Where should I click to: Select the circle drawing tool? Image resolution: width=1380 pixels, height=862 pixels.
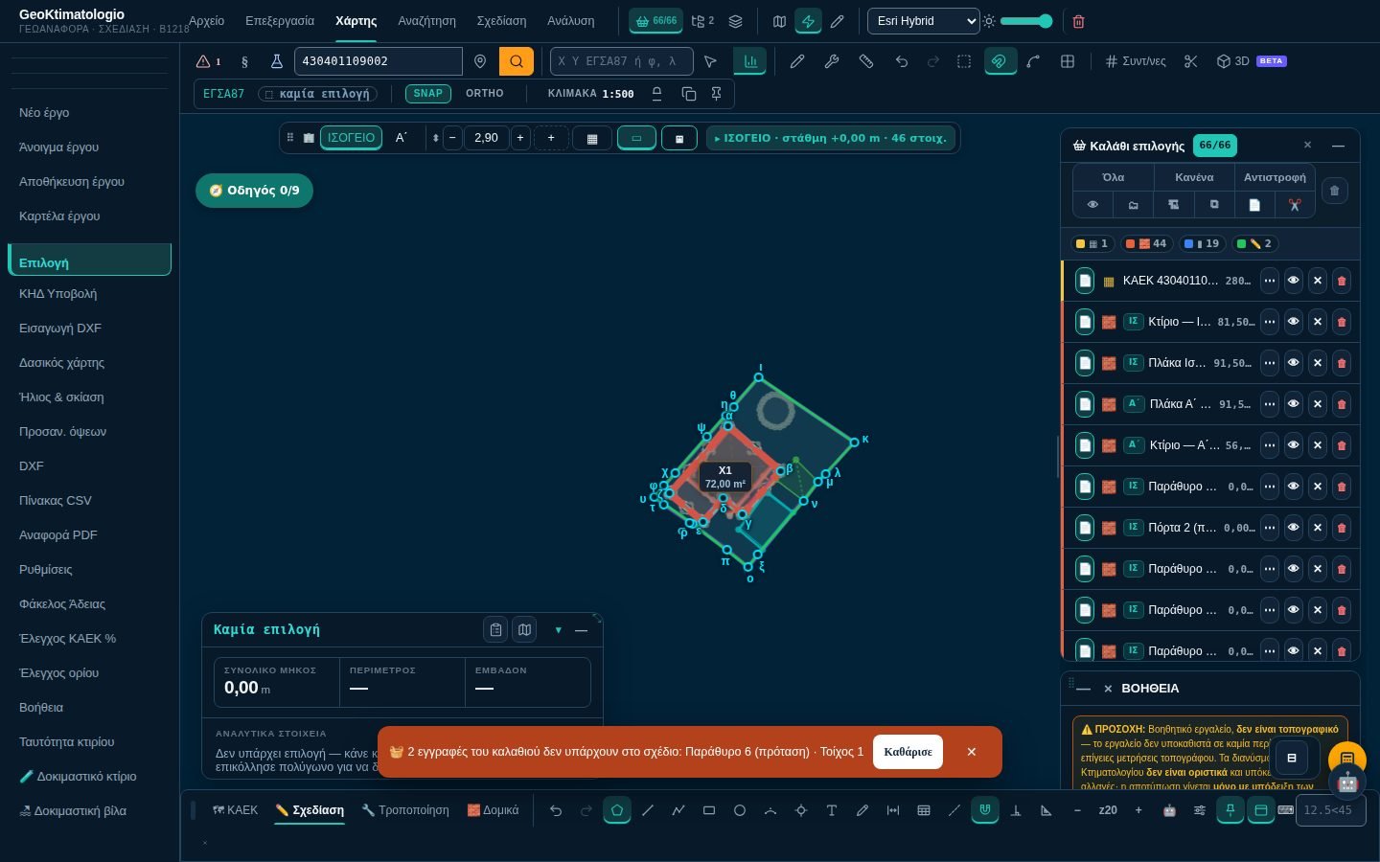740,810
